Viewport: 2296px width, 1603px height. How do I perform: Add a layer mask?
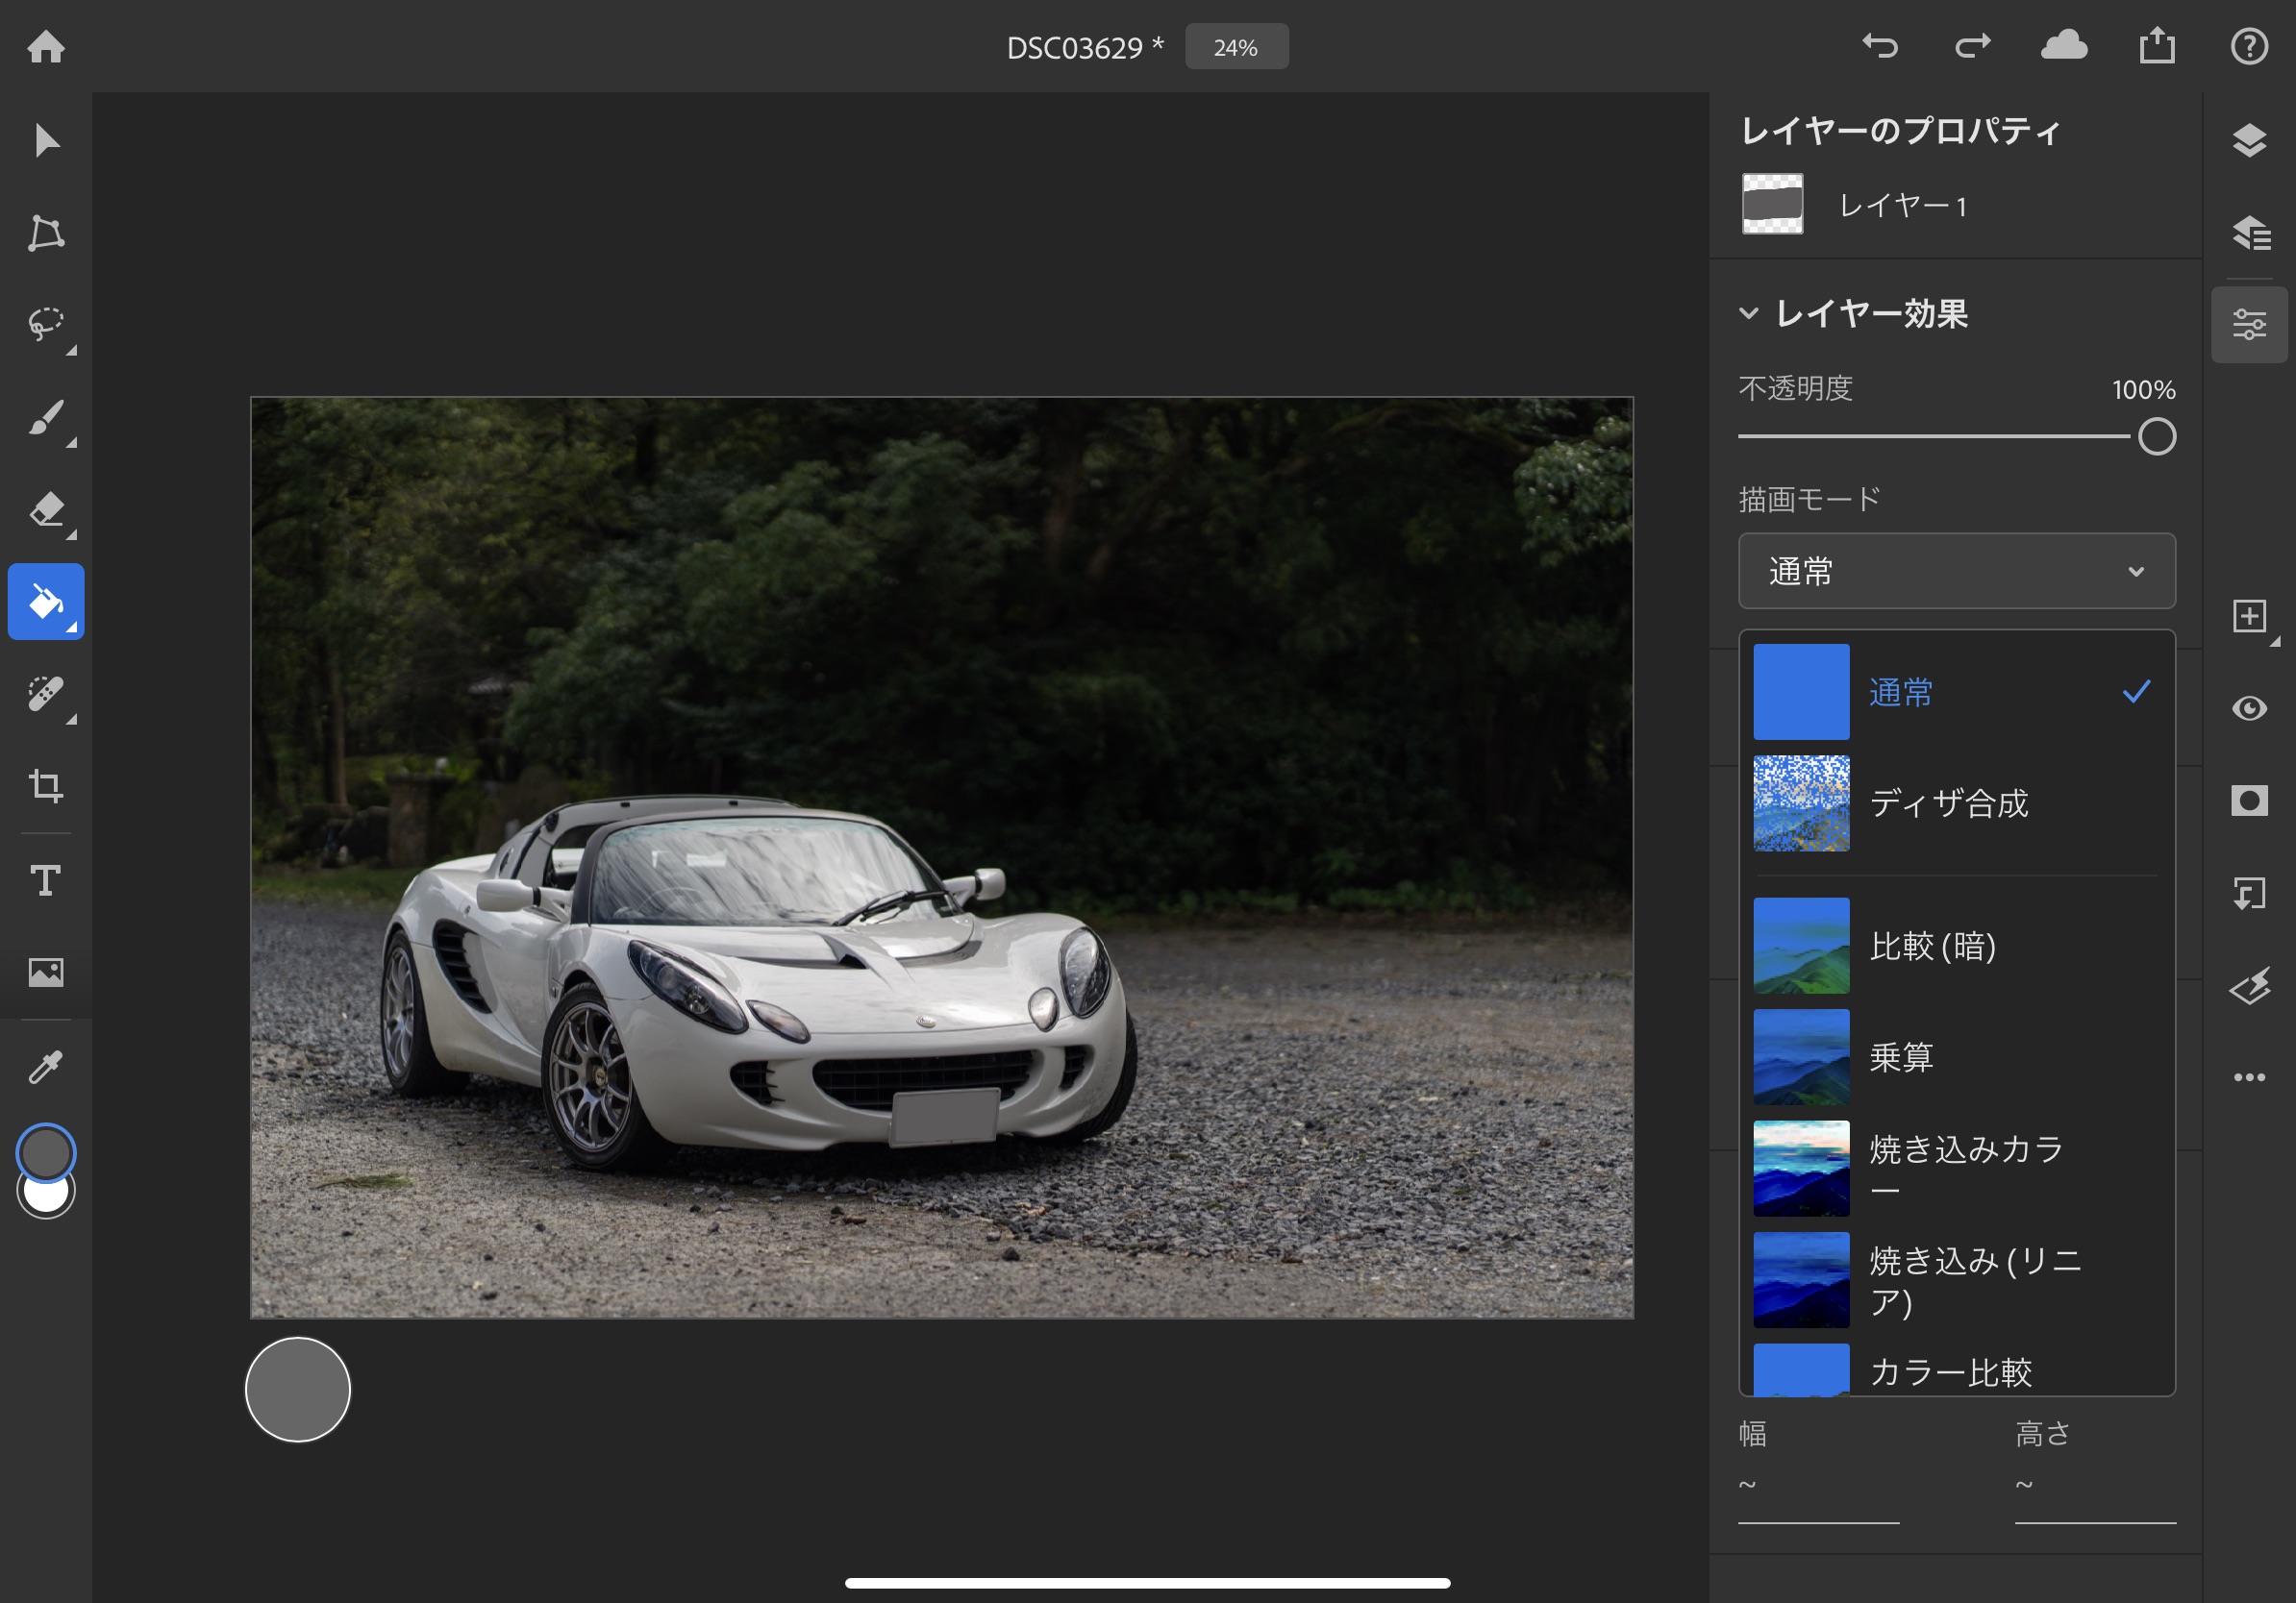[x=2249, y=801]
